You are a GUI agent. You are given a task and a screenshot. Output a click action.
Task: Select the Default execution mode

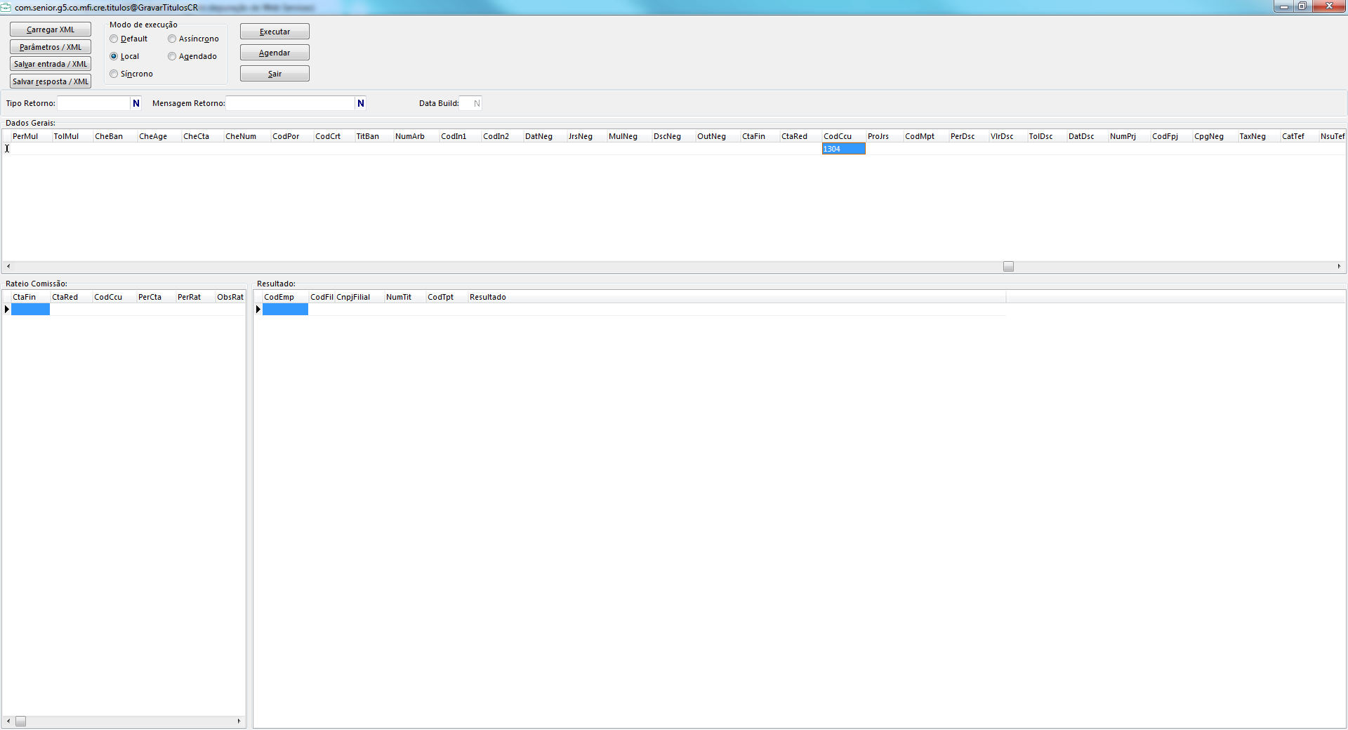point(114,39)
